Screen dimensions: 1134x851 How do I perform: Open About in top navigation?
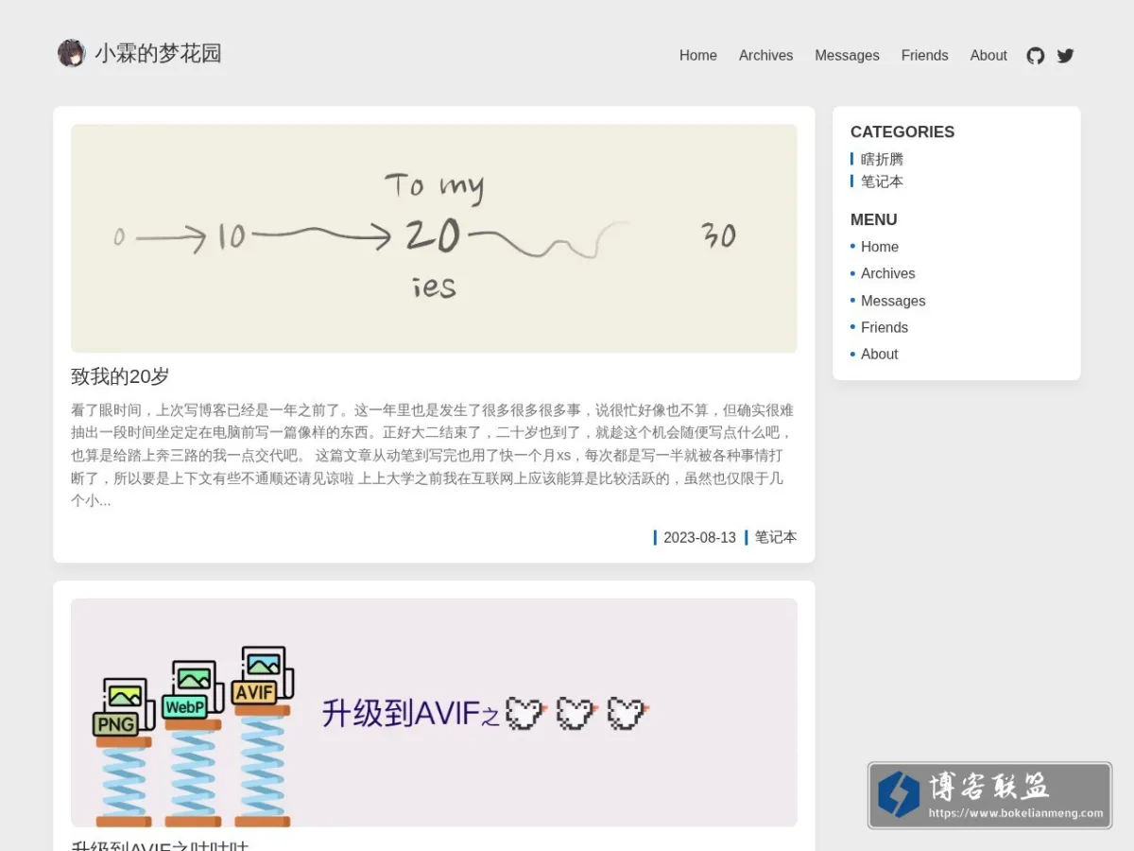pyautogui.click(x=988, y=56)
